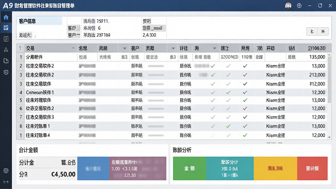Select row Cnheaın 昳件1

(x=172, y=92)
